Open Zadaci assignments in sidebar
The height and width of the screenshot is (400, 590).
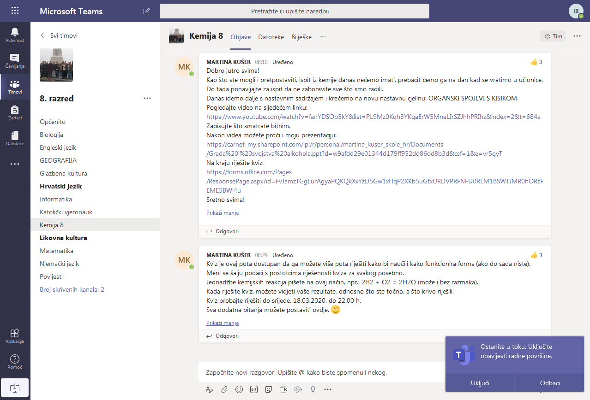tap(15, 112)
